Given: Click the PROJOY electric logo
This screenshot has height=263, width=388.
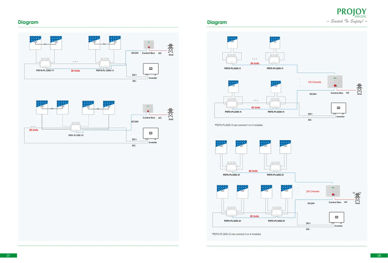Looking at the screenshot, I should pyautogui.click(x=351, y=13).
